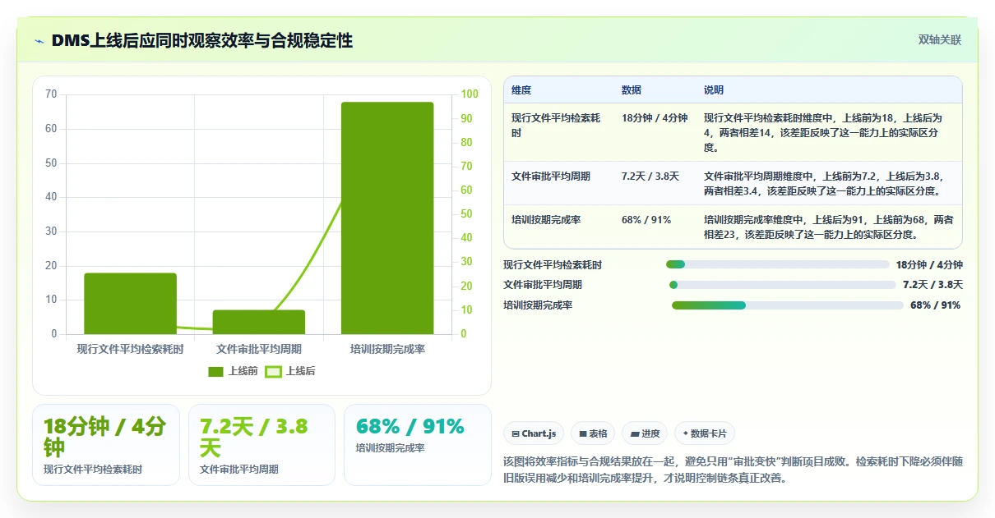
Task: Click the header icon beside the DMS title
Action: tap(39, 41)
